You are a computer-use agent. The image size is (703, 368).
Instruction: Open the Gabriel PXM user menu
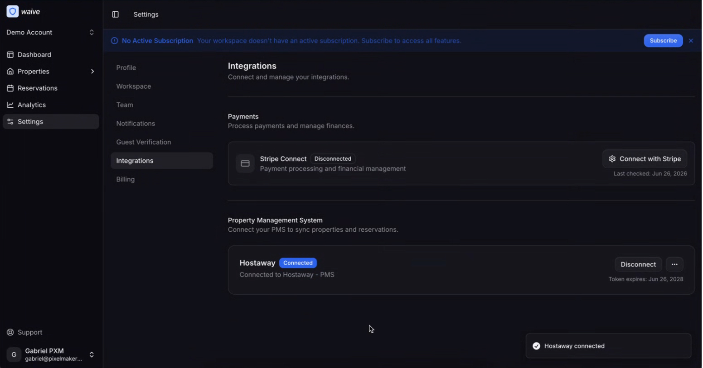[x=51, y=354]
